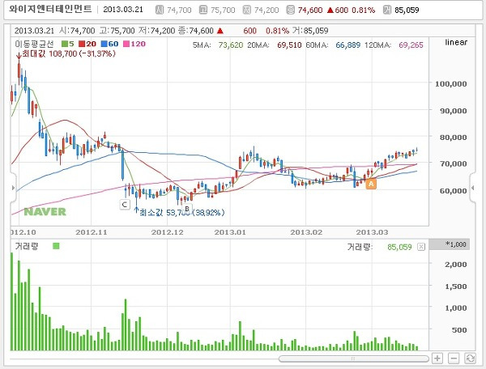Click the 5MA value 73,620

click(x=231, y=45)
